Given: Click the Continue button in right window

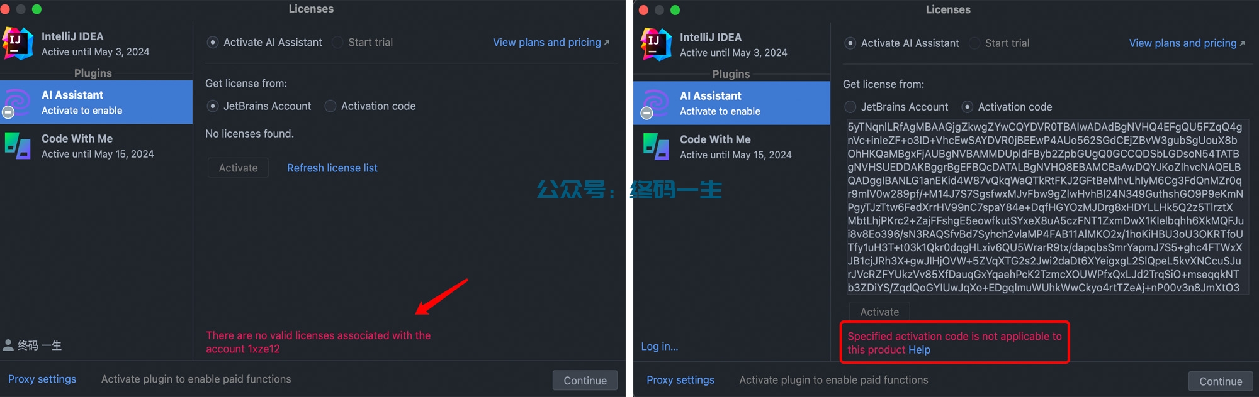Looking at the screenshot, I should [1221, 381].
